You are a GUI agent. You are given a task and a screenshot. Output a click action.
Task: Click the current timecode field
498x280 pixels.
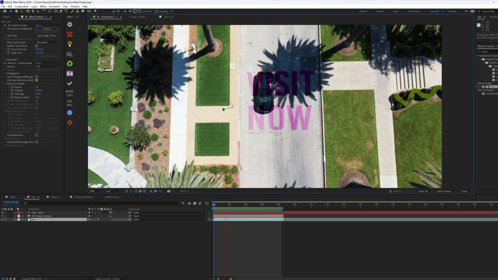pos(11,202)
